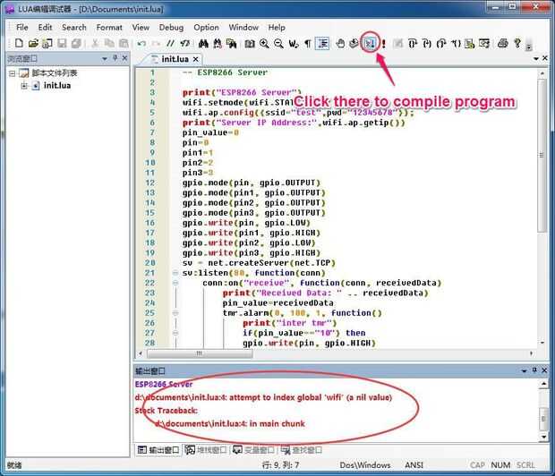Select init.lua in the file tree

click(x=57, y=86)
